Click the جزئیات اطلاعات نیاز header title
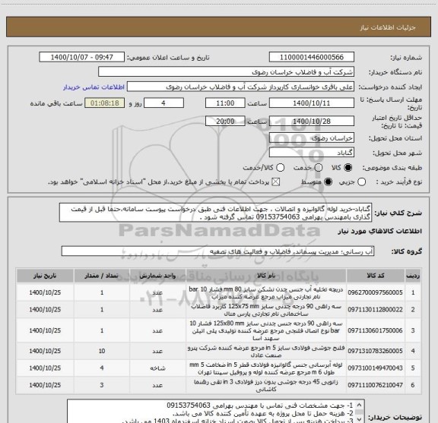 click(388, 27)
